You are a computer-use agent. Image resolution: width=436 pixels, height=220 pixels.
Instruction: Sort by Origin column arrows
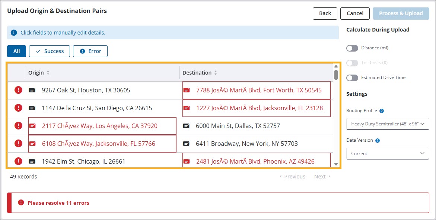(48, 73)
